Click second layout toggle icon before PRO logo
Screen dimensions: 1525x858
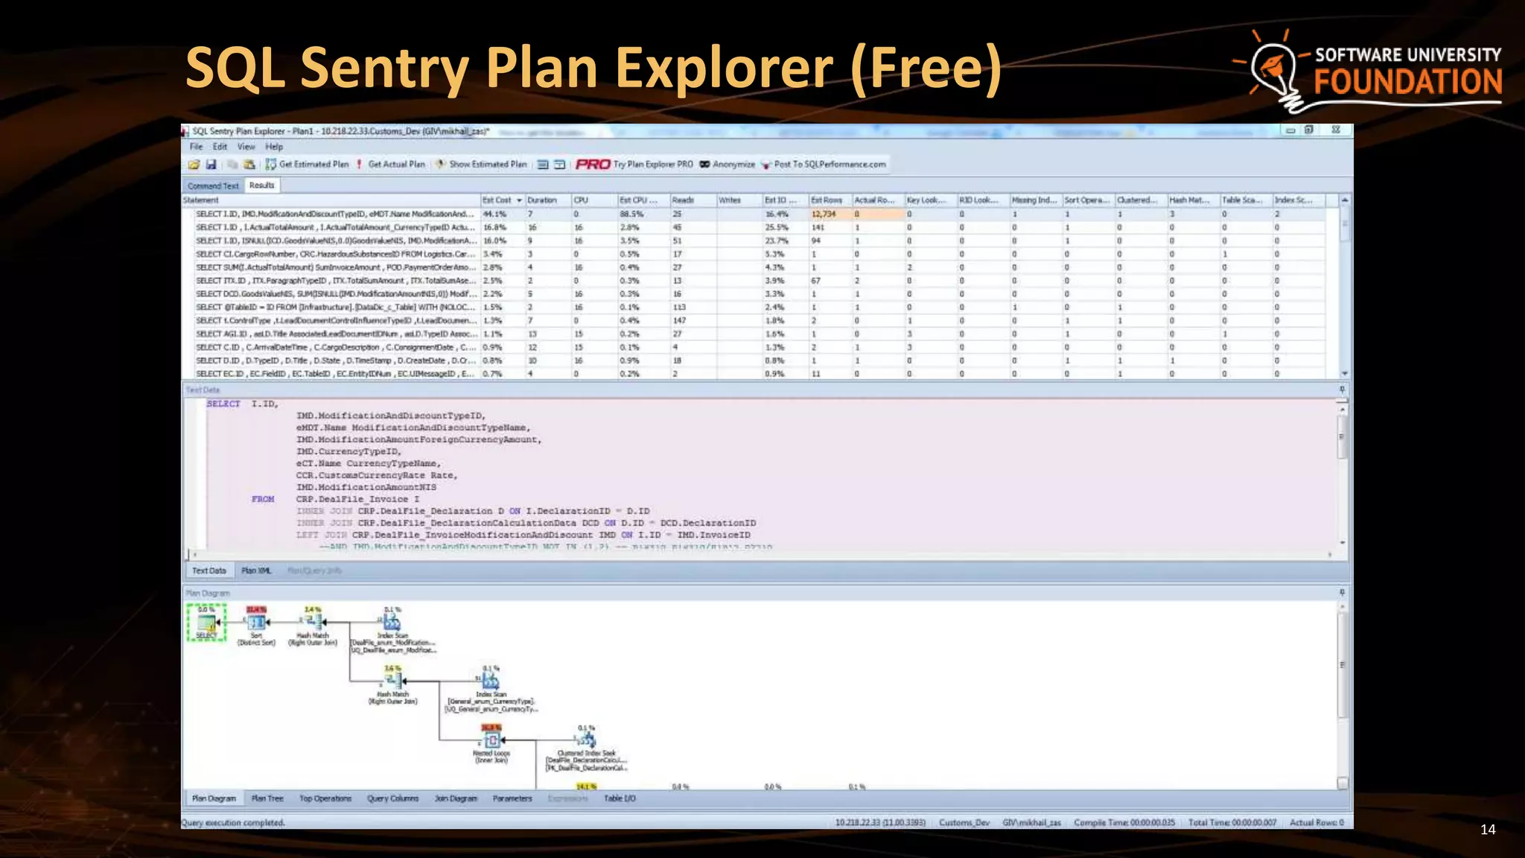click(x=559, y=165)
